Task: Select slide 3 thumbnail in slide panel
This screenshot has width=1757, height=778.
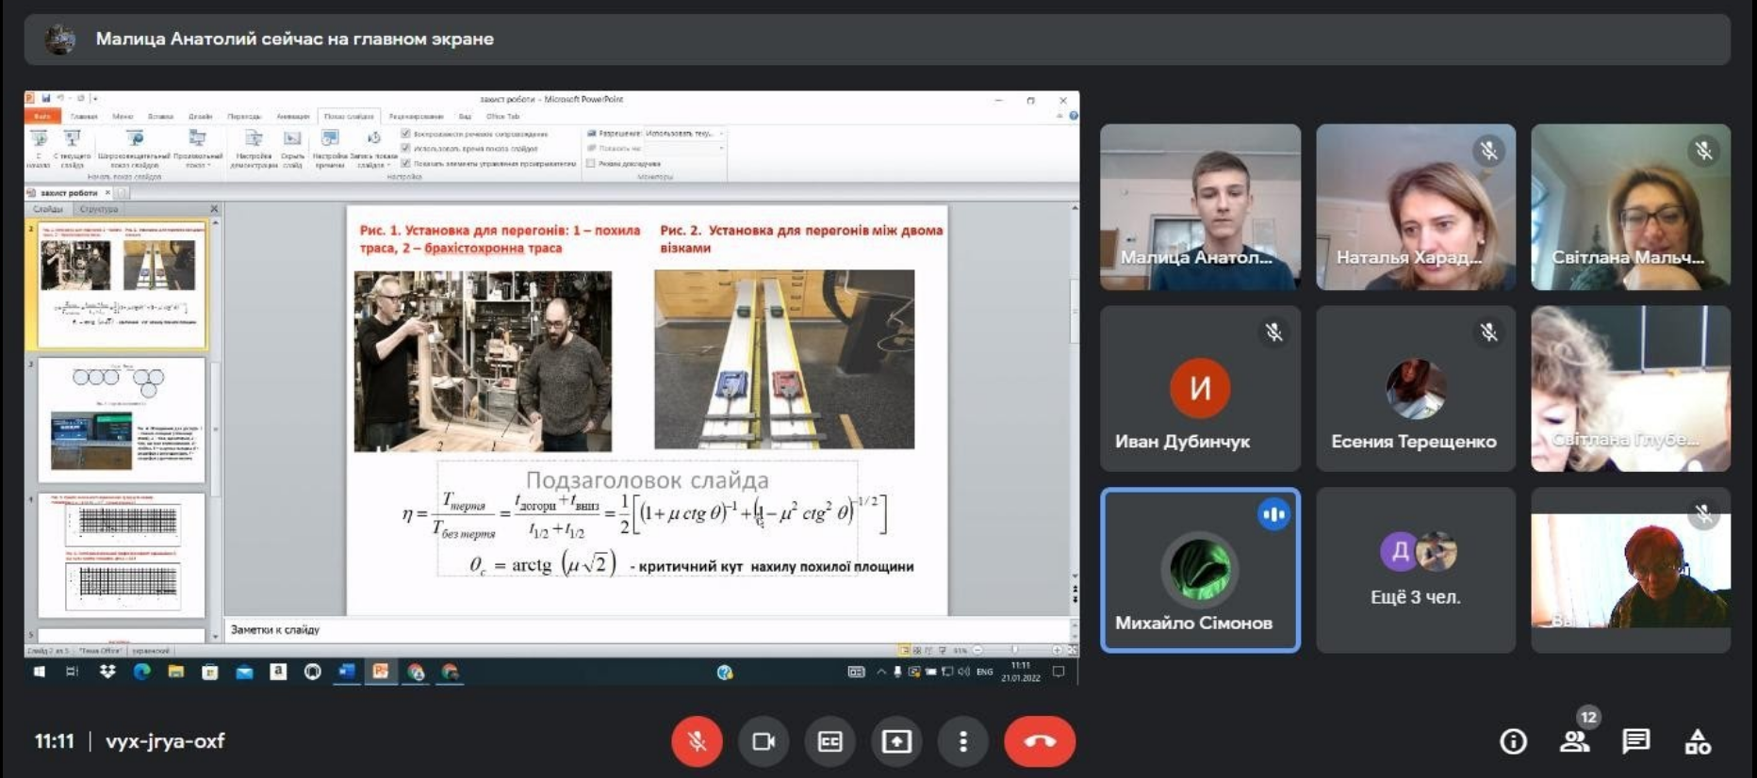Action: (122, 419)
